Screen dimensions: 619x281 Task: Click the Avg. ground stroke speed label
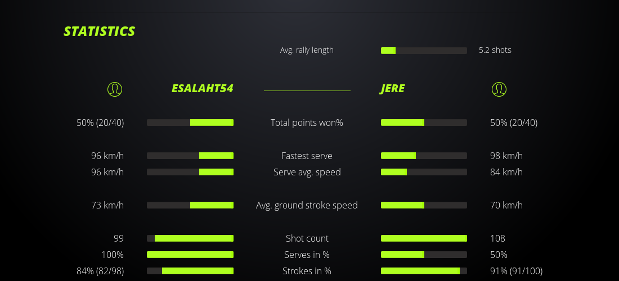click(x=307, y=205)
